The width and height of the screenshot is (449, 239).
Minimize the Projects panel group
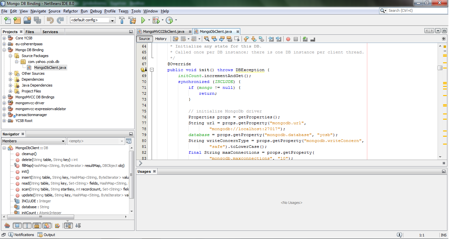tap(131, 32)
